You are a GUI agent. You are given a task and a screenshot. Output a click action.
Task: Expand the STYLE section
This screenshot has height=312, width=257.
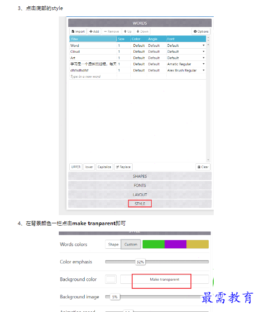tap(140, 204)
